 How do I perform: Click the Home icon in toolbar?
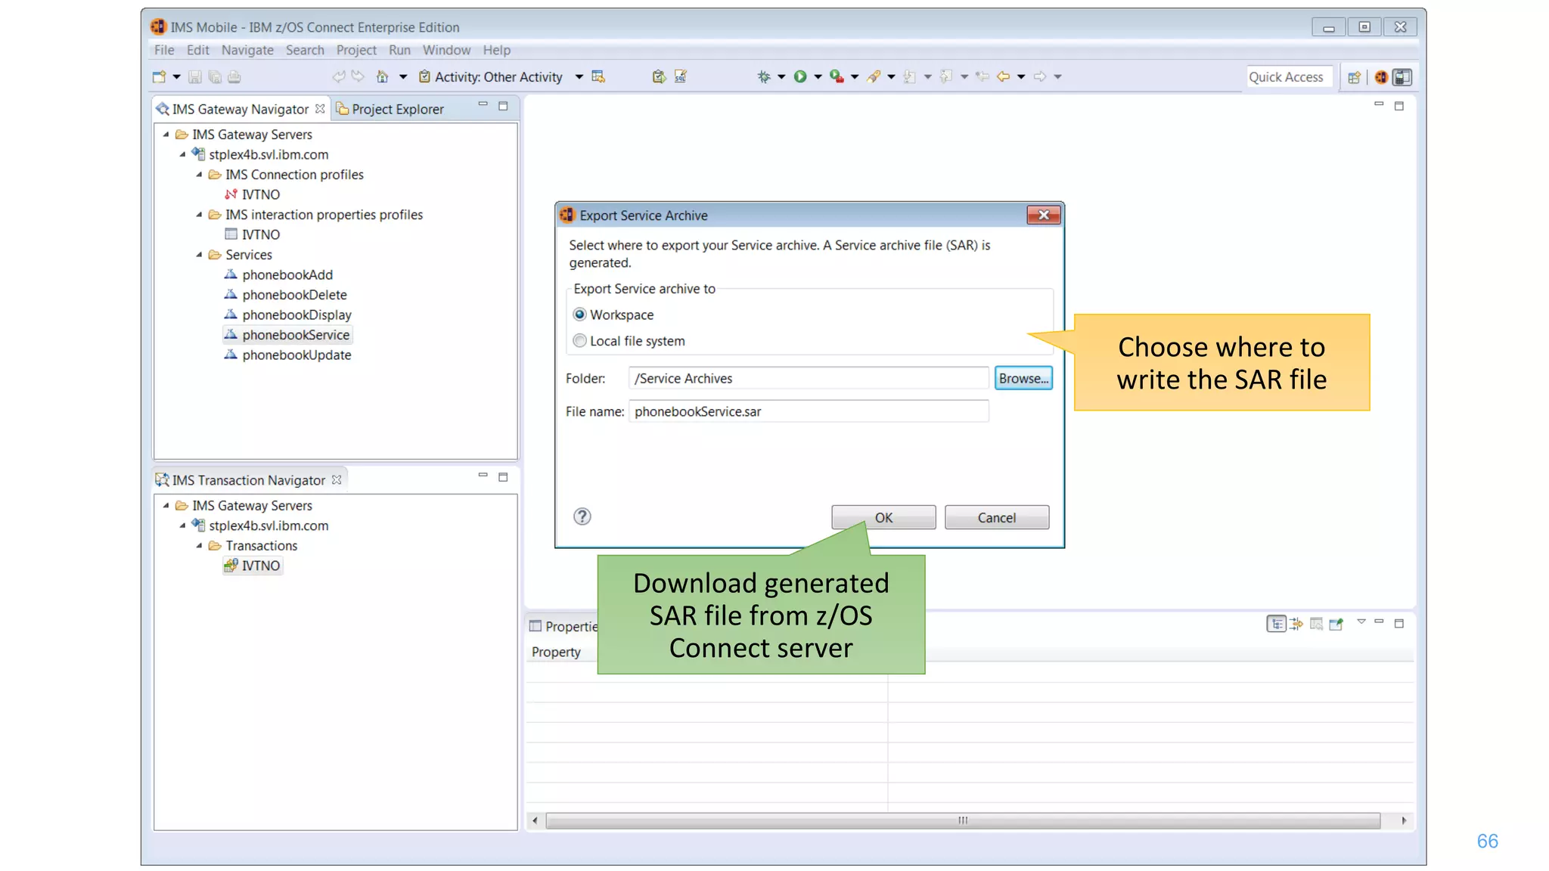(x=382, y=76)
